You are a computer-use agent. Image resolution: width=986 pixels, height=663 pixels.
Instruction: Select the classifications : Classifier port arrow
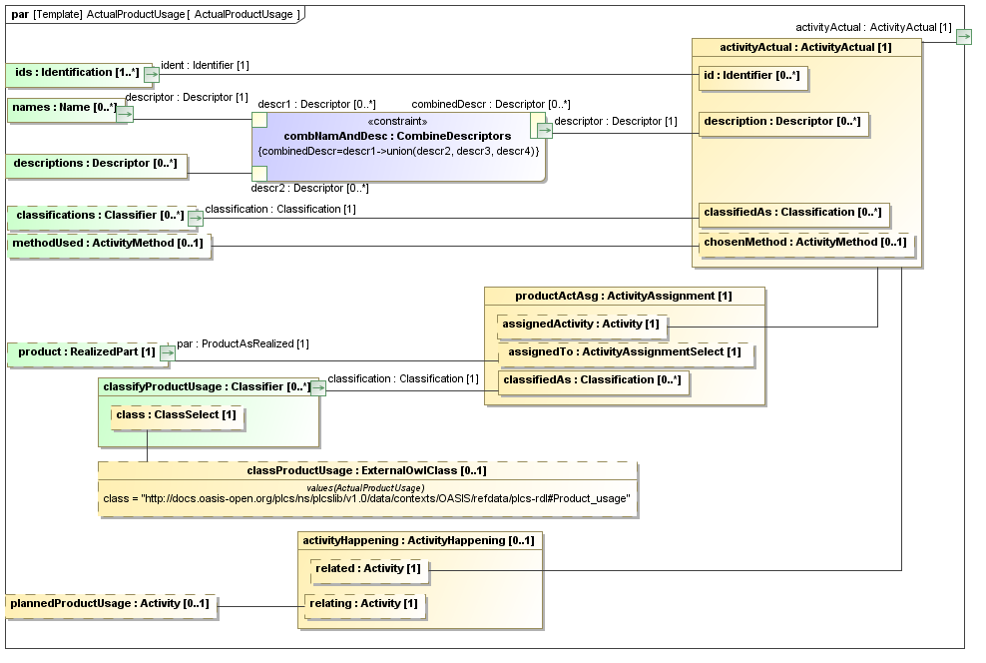[x=194, y=217]
